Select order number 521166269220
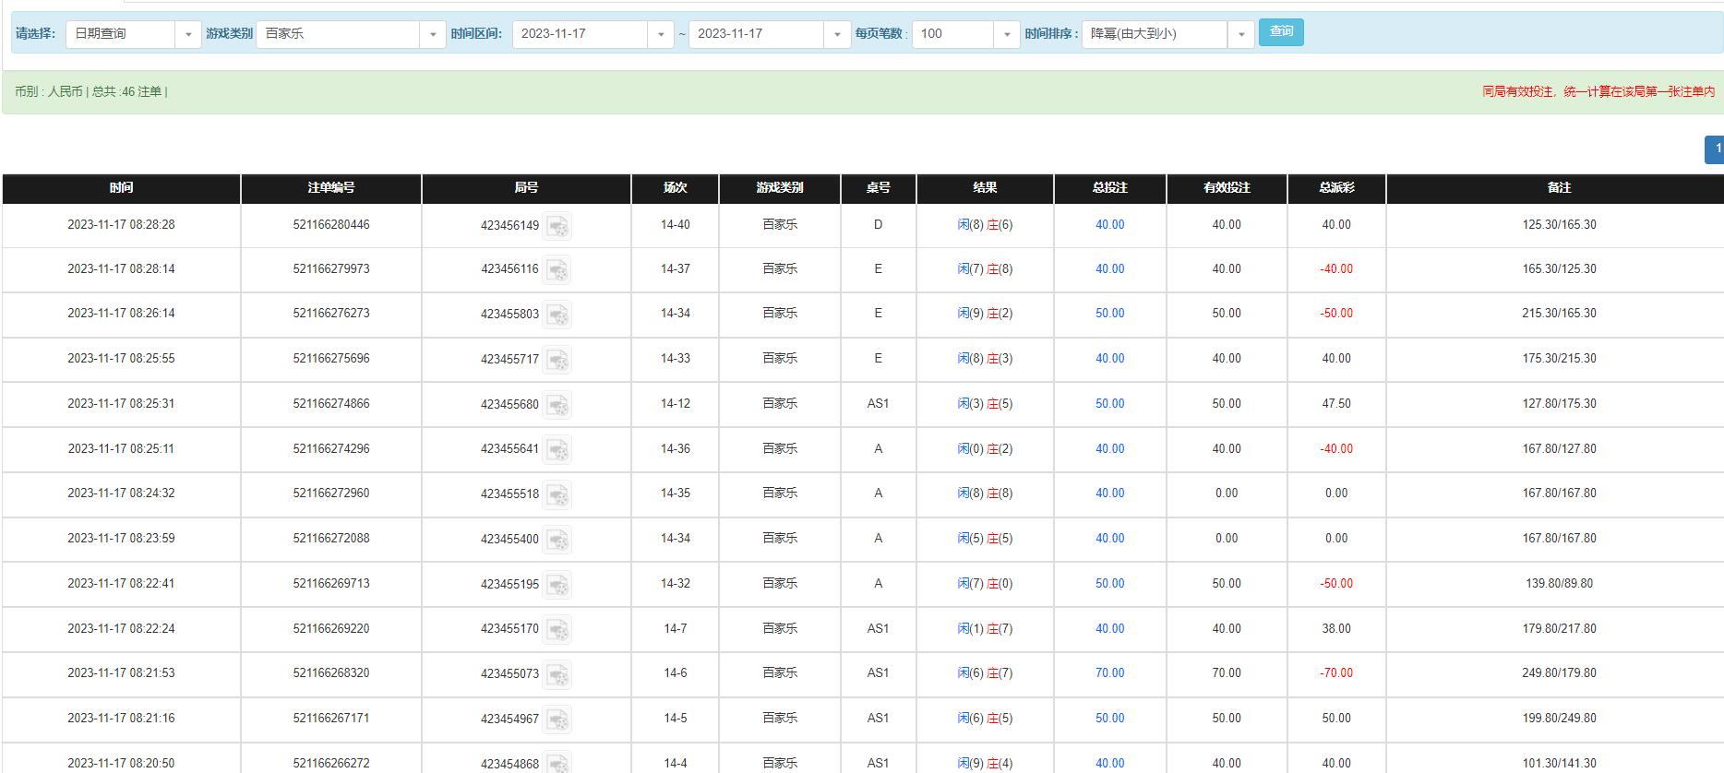 pos(331,629)
